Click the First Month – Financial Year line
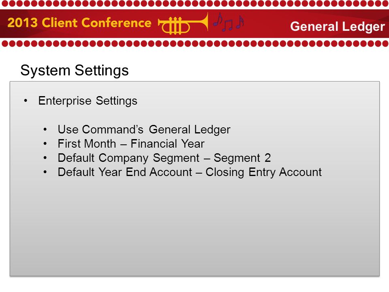The image size is (389, 292). tap(131, 144)
